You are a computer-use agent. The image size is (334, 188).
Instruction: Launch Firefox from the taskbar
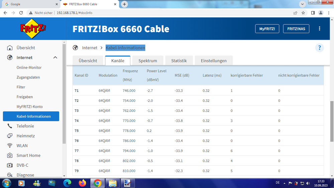[82, 183]
